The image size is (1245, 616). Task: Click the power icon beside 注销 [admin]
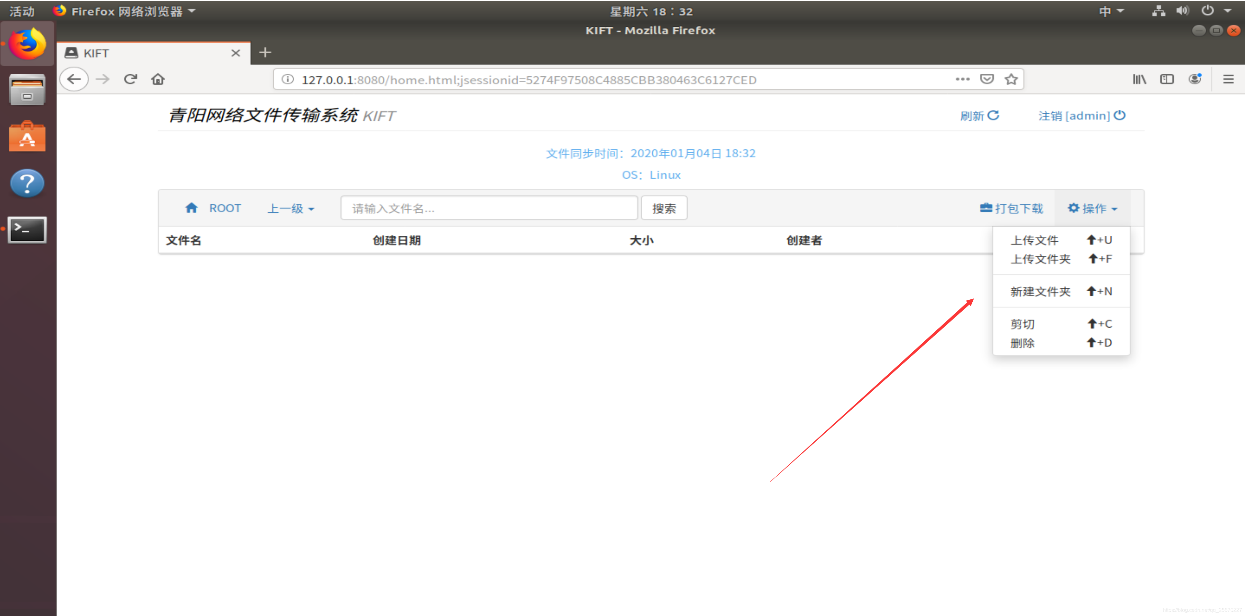coord(1120,115)
